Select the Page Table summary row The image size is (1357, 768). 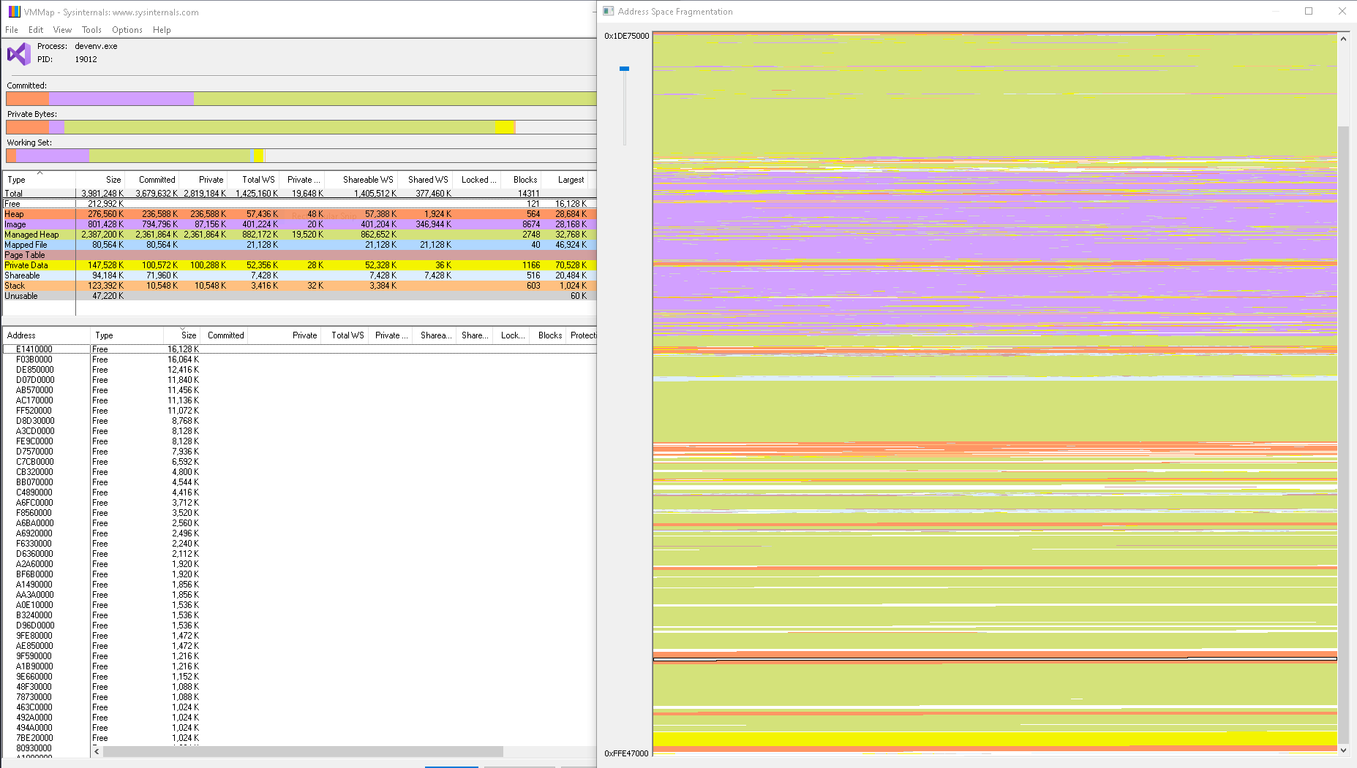[x=300, y=255]
